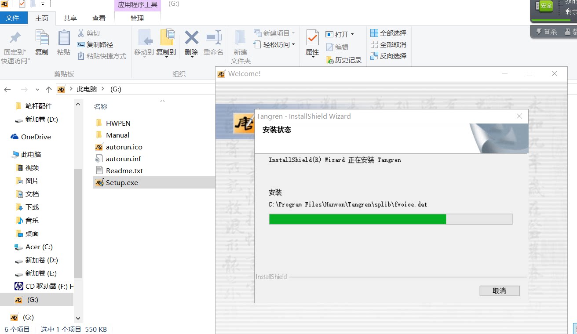
Task: Click the Cut (剪切) ribbon icon
Action: (81, 33)
